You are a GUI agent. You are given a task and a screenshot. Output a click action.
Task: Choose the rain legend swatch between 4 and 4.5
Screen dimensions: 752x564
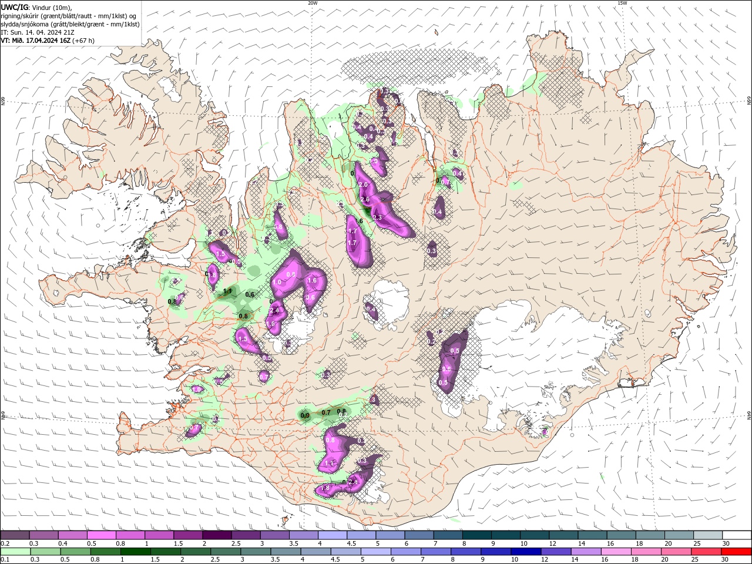pyautogui.click(x=315, y=552)
